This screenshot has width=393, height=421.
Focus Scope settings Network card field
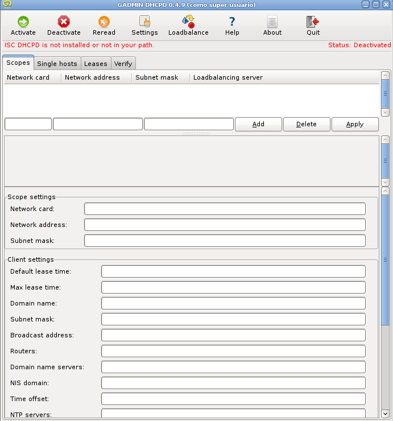pyautogui.click(x=225, y=209)
